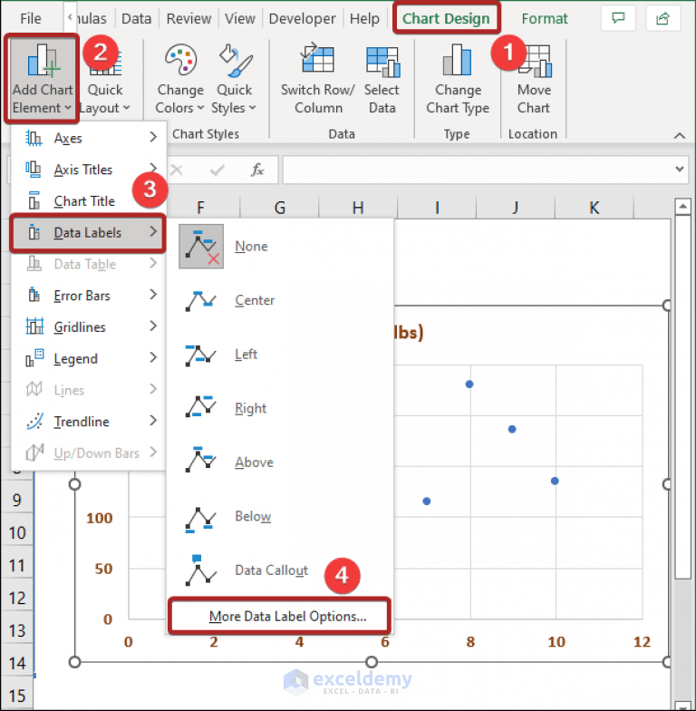Select the None data label icon
Image resolution: width=696 pixels, height=711 pixels.
[201, 247]
